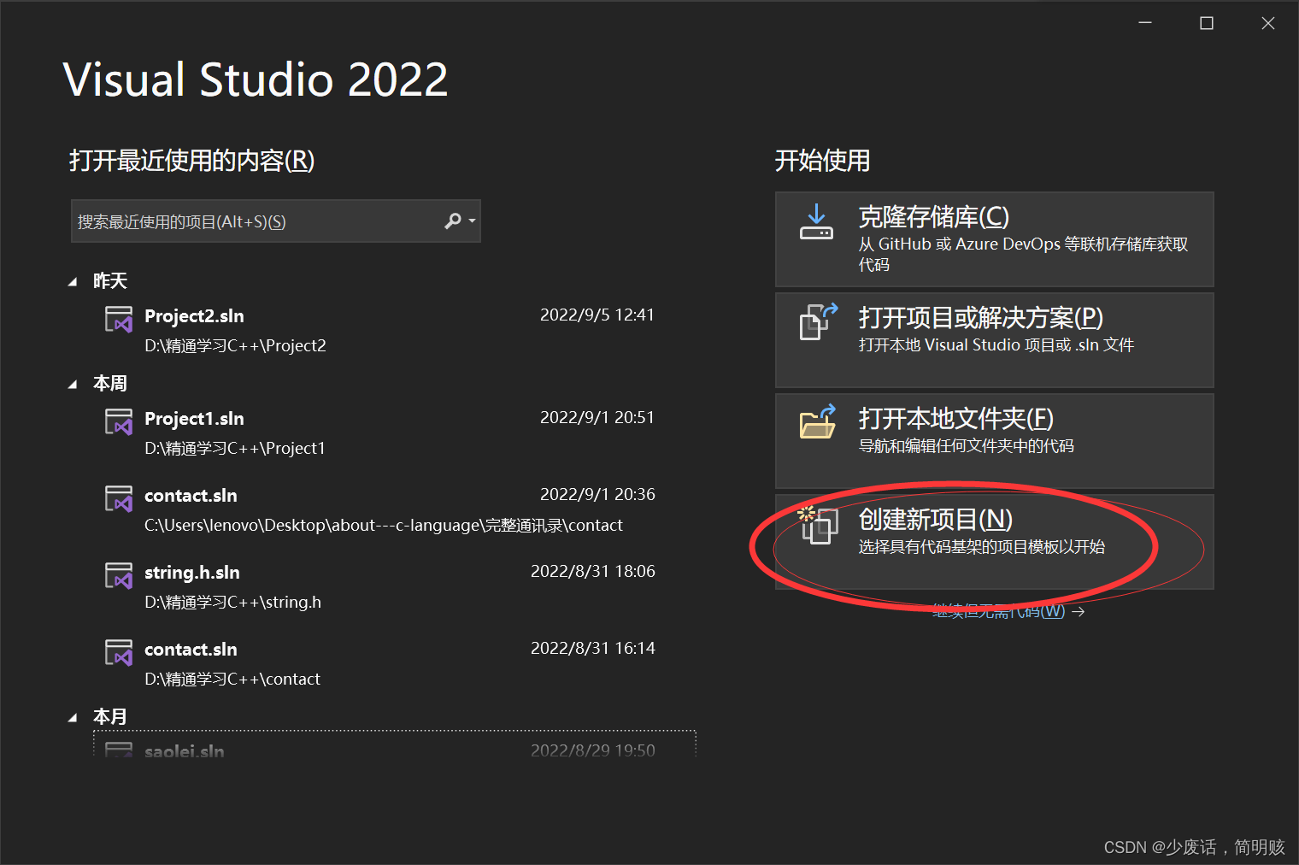The width and height of the screenshot is (1299, 865).
Task: Collapse the 本周 group
Action: [x=73, y=384]
